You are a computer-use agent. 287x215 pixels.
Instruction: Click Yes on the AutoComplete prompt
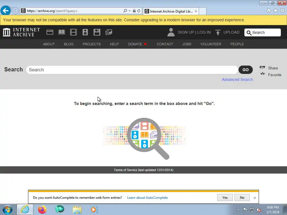225,197
